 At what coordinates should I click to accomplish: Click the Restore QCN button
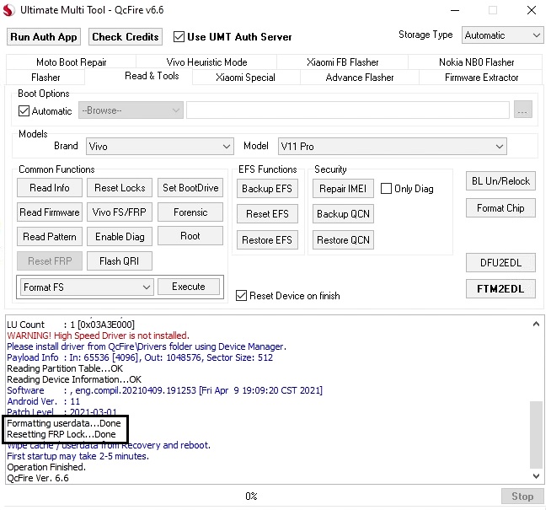[x=343, y=240]
